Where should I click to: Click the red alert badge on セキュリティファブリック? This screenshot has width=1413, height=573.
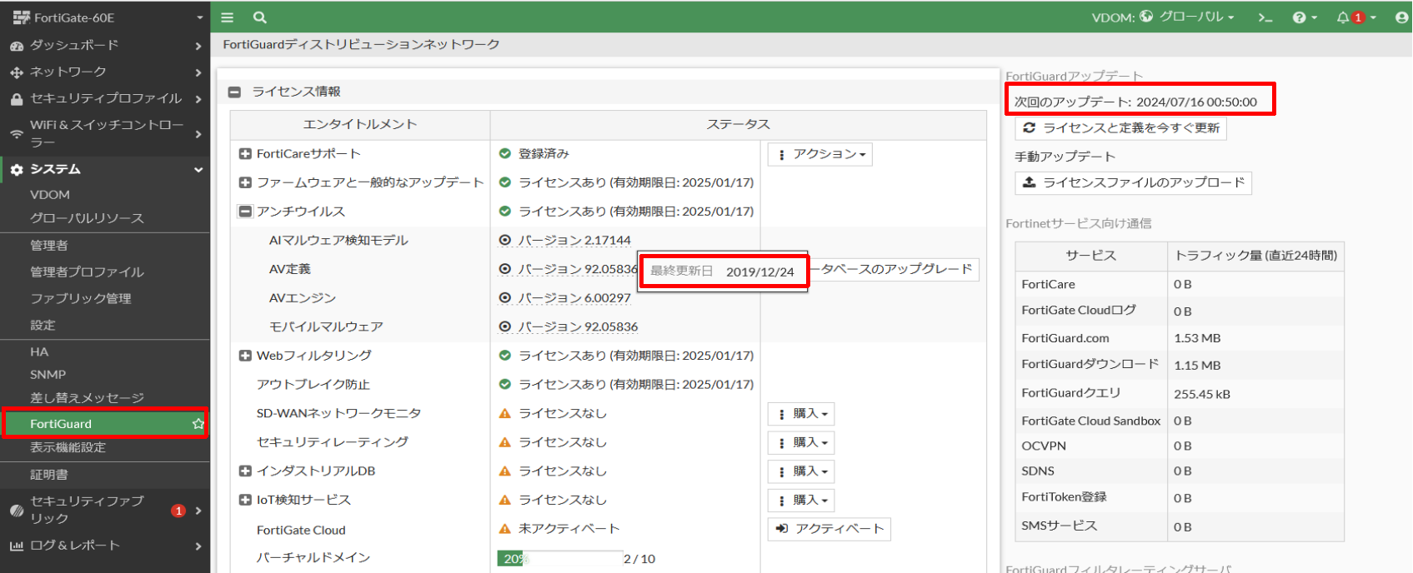(x=178, y=511)
